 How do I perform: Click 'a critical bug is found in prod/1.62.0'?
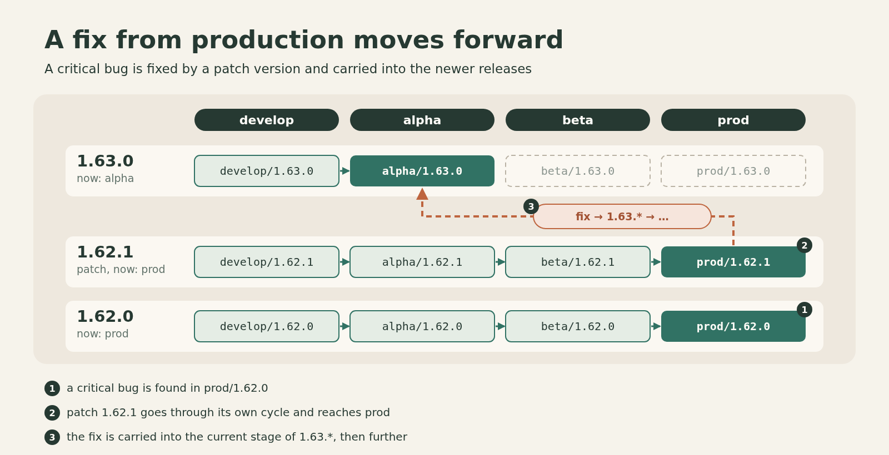(x=167, y=388)
